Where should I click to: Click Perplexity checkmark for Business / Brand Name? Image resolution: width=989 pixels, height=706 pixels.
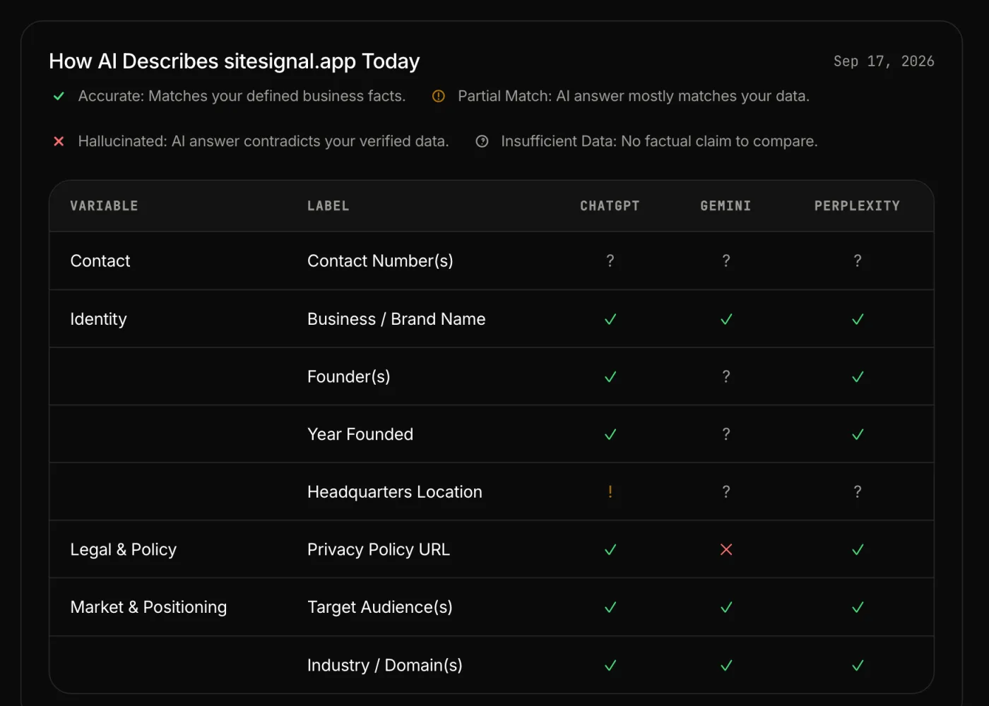tap(858, 319)
